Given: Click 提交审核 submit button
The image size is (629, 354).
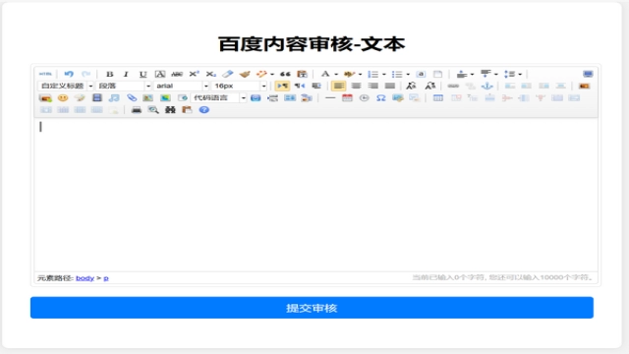Looking at the screenshot, I should pos(312,308).
